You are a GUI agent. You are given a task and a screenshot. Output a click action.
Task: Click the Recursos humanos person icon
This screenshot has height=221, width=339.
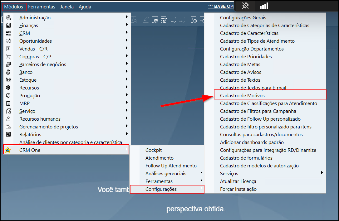[8, 119]
